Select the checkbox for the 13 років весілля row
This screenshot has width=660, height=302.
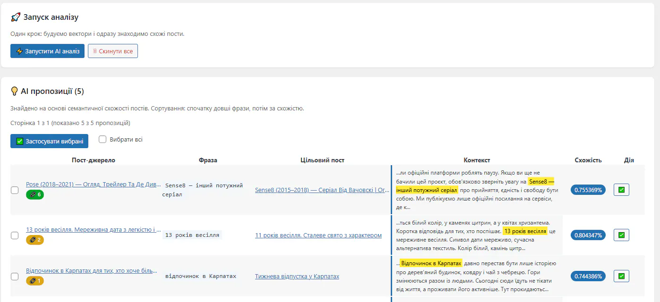point(15,235)
